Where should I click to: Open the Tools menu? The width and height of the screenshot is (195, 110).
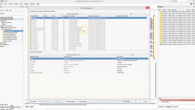pos(21,4)
